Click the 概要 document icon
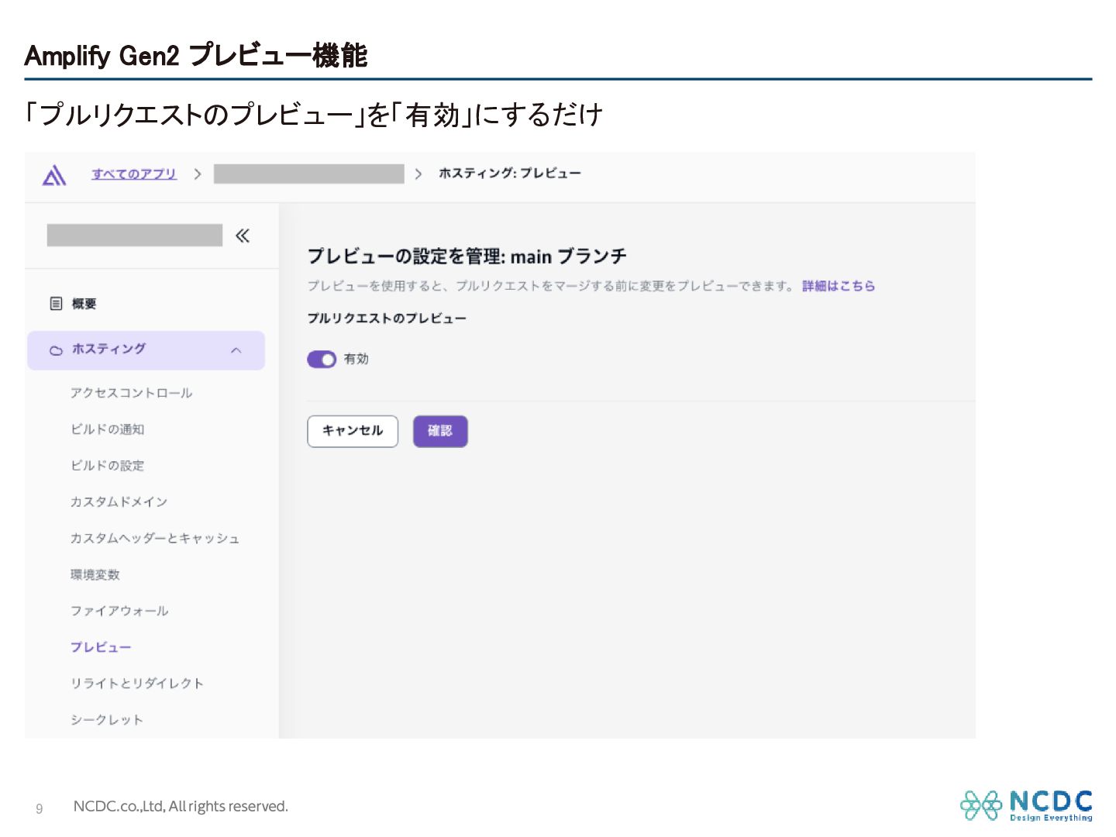This screenshot has height=837, width=1116. tap(56, 304)
